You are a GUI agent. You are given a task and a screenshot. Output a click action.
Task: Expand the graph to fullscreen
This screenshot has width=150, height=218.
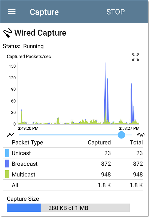[x=136, y=57]
